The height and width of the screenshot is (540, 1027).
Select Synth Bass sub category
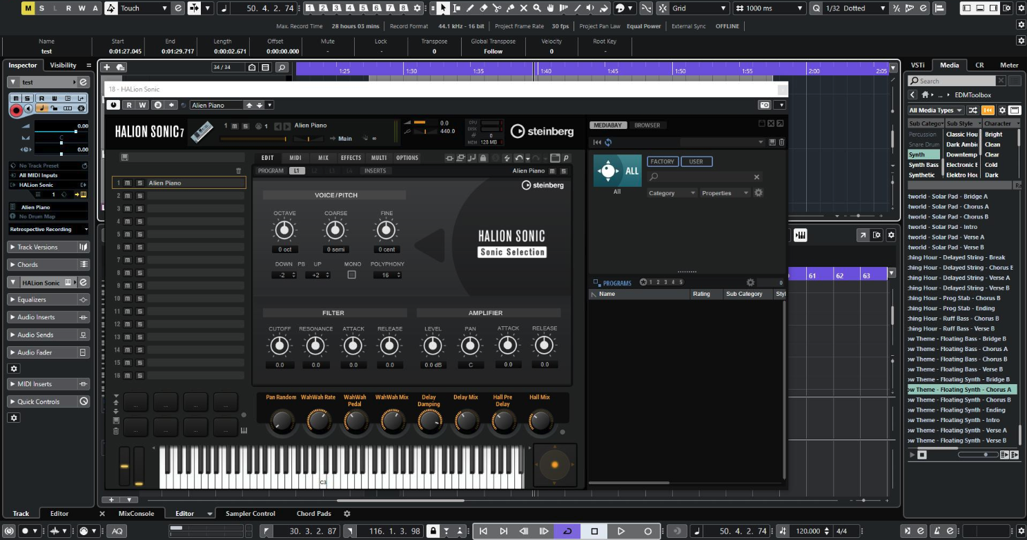[923, 165]
